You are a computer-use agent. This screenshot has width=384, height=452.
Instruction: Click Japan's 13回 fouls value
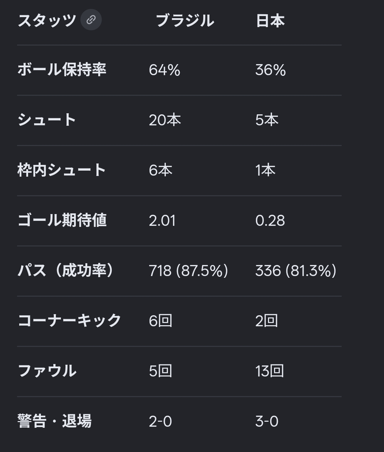[x=269, y=371]
